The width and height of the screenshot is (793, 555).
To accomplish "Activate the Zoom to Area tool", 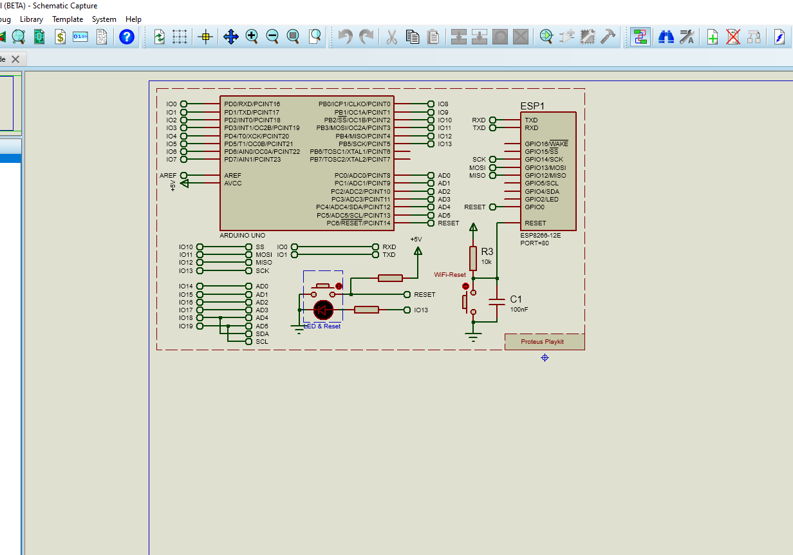I will (x=314, y=37).
